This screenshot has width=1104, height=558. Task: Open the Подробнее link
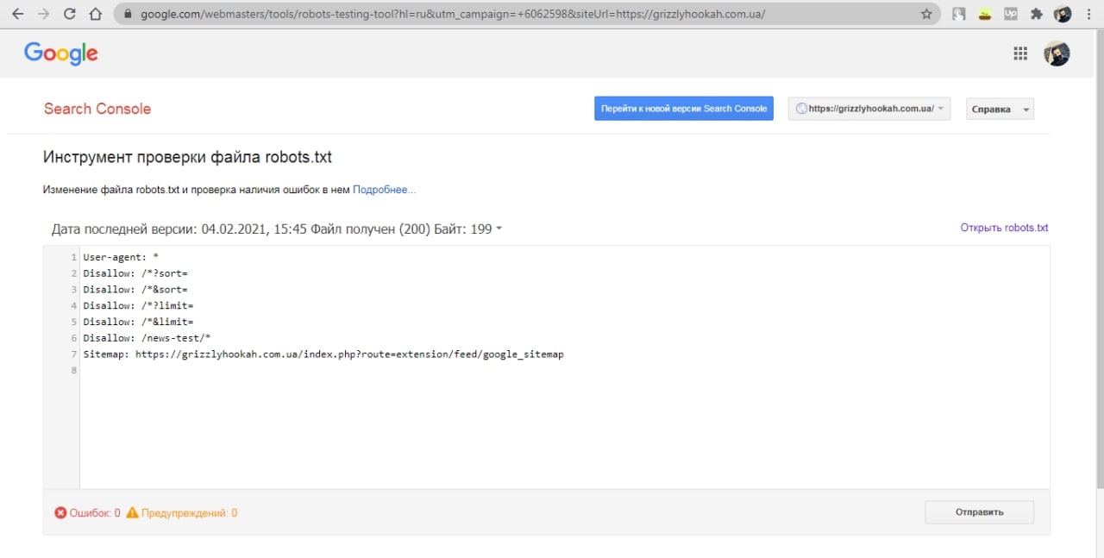(384, 190)
